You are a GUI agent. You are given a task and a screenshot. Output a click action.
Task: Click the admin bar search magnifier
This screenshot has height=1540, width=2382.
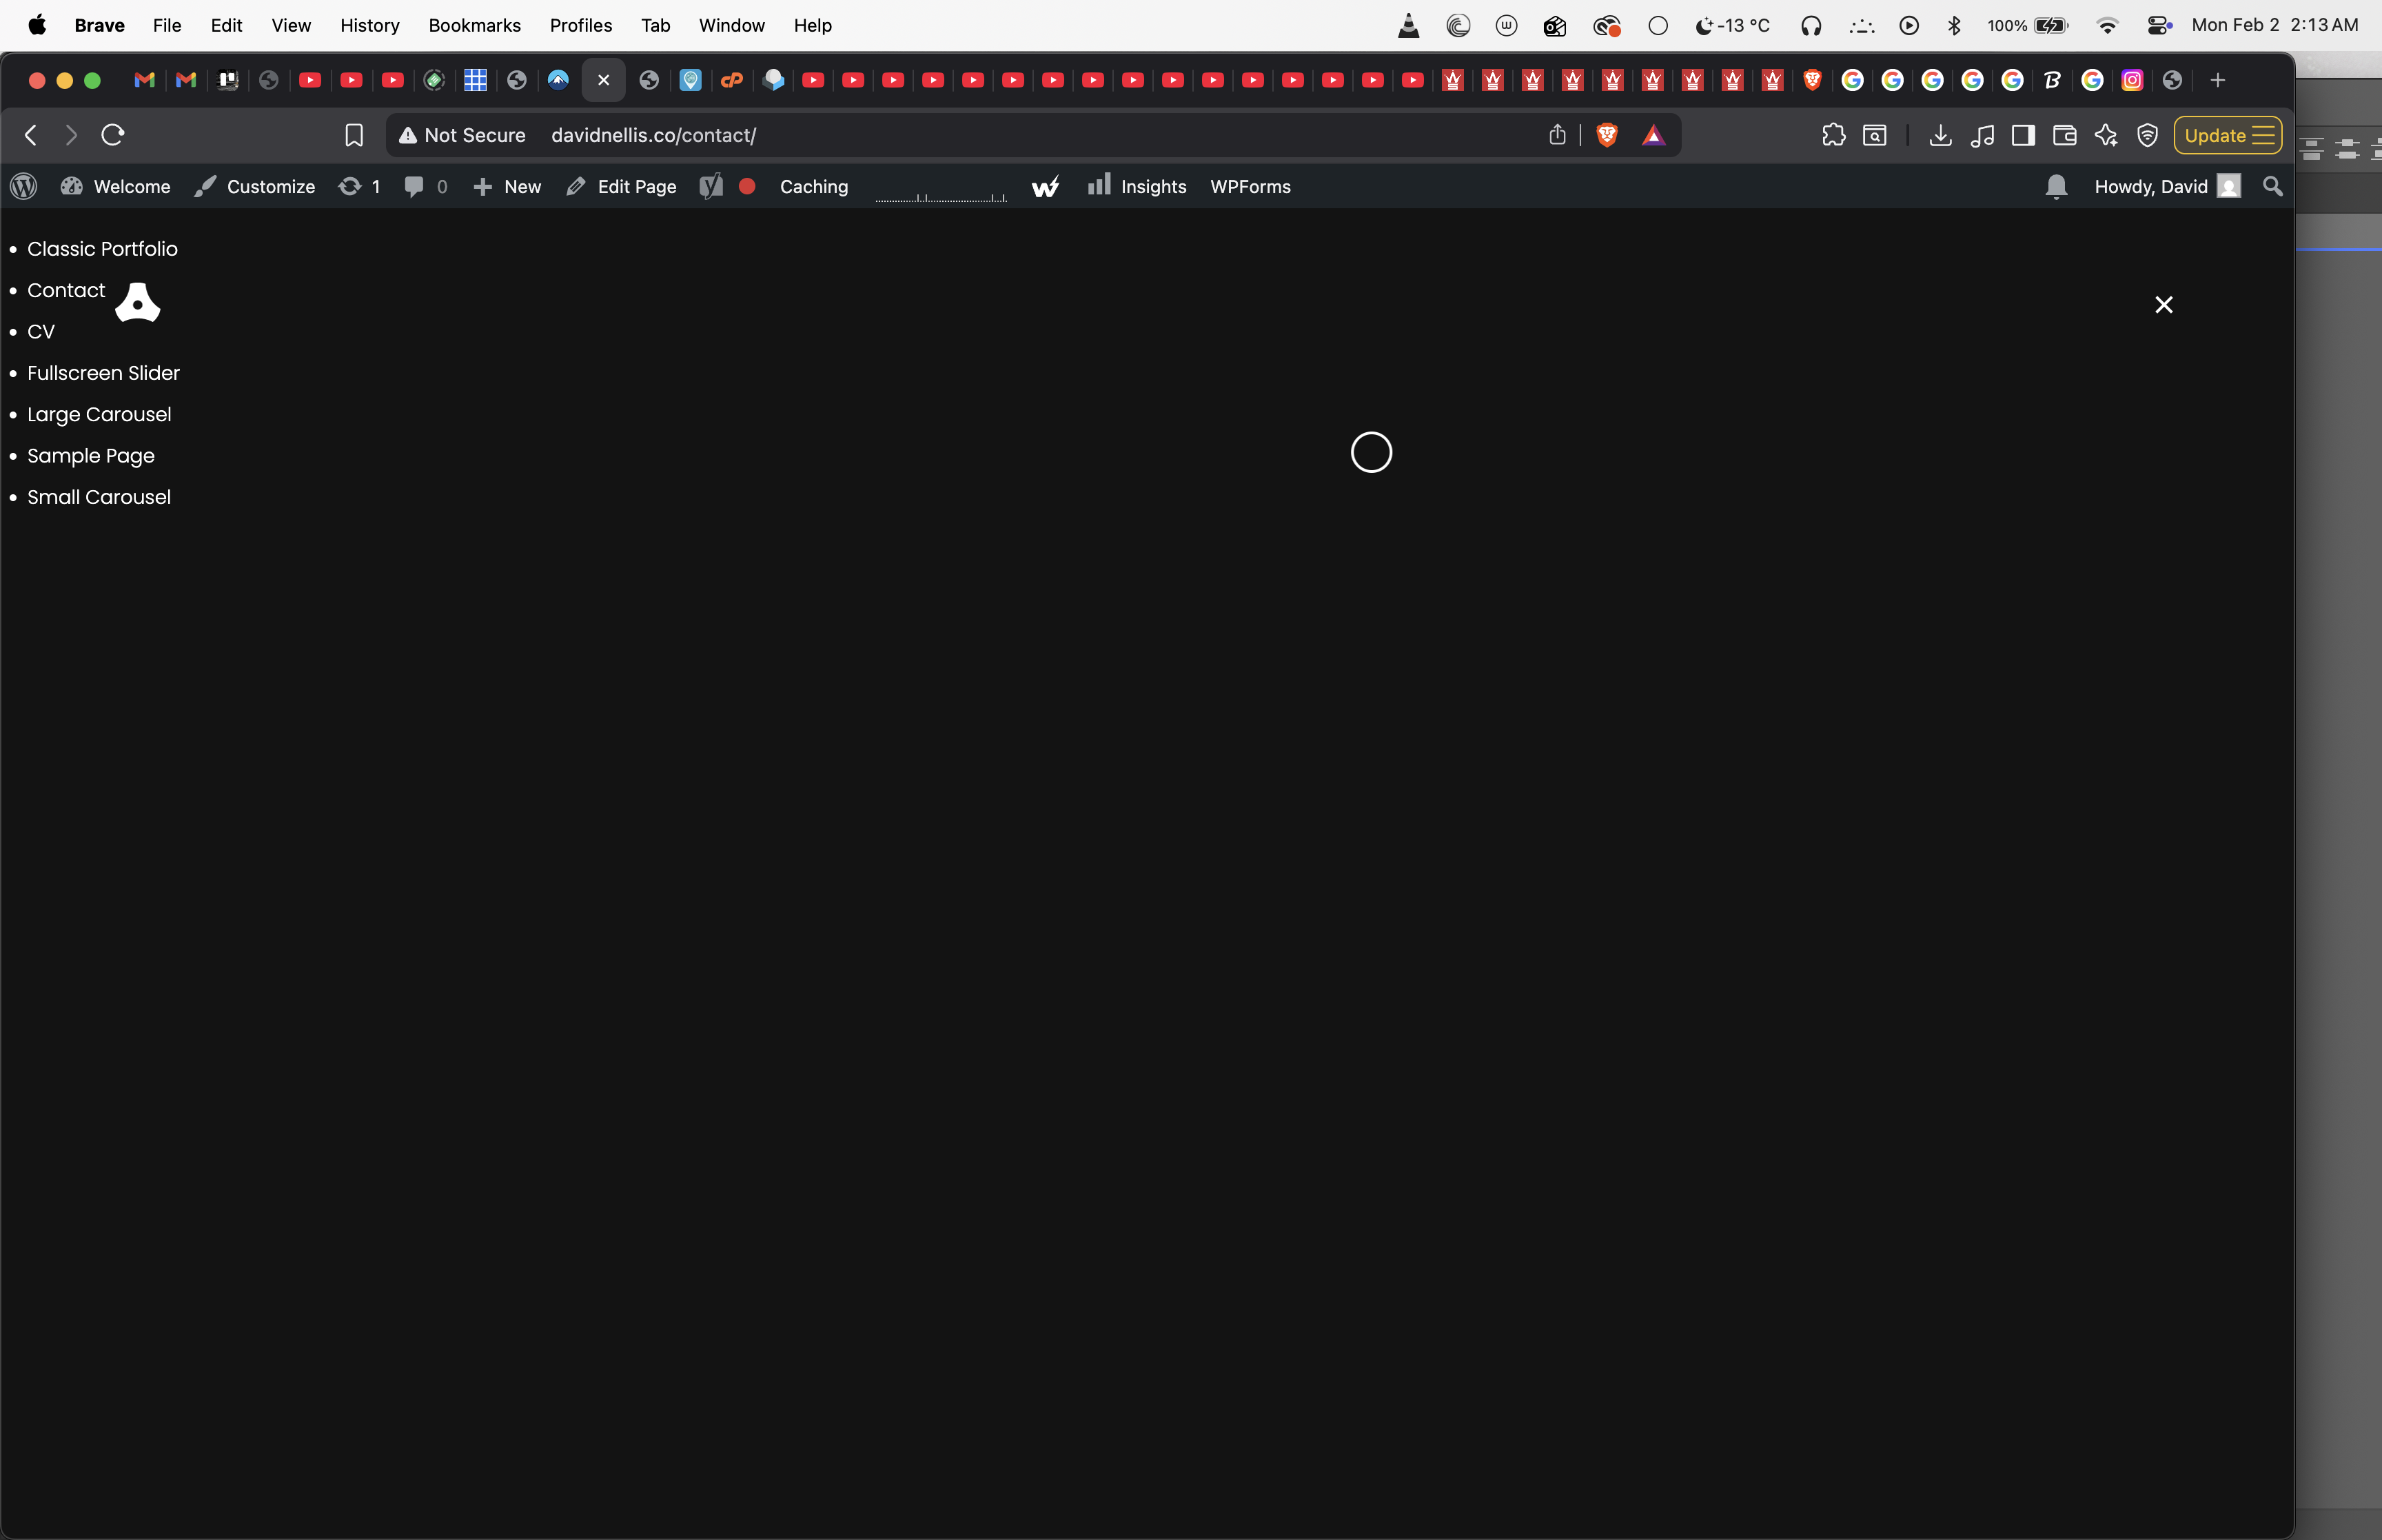[2272, 187]
